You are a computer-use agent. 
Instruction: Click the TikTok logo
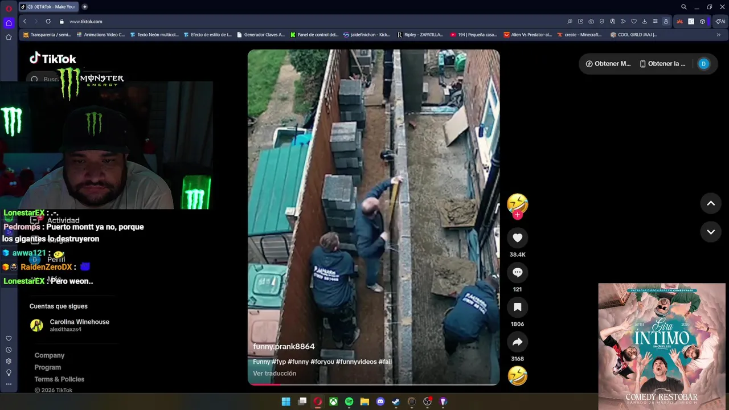click(53, 59)
